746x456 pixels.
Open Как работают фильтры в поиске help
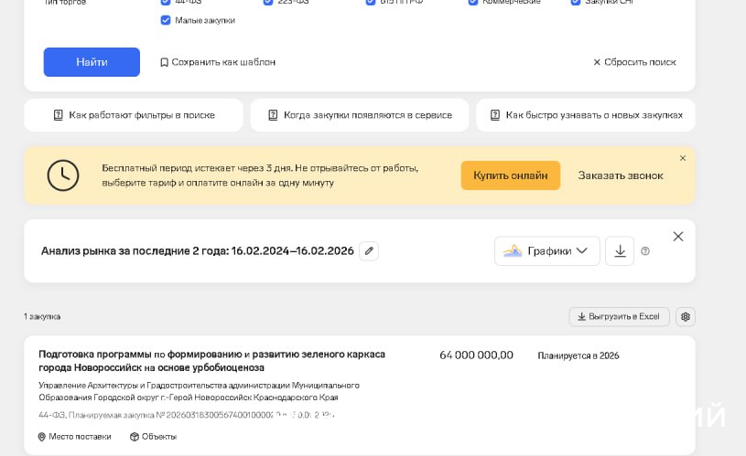134,115
